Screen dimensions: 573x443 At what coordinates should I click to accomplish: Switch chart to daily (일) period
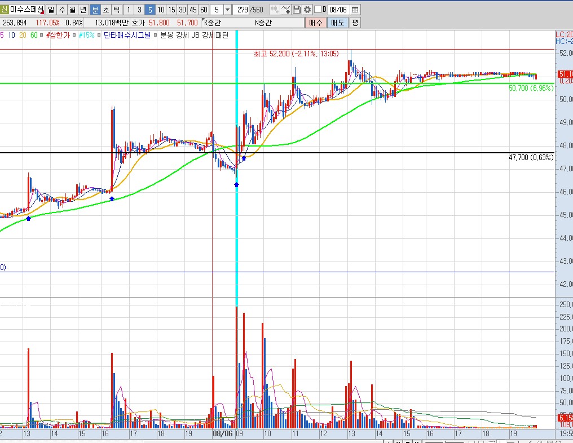click(x=51, y=10)
